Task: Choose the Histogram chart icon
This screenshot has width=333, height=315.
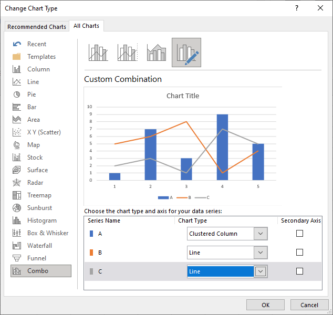Action: tap(17, 220)
